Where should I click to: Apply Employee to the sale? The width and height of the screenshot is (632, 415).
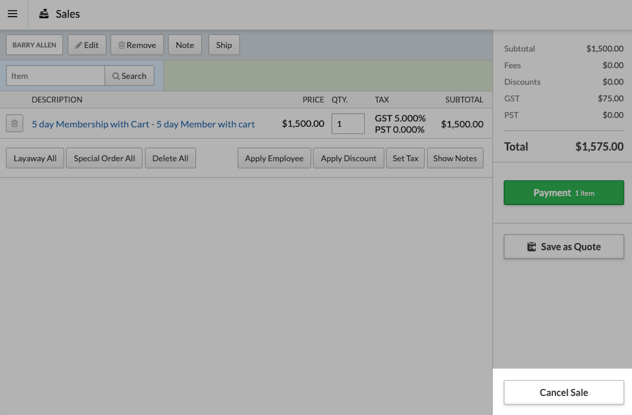pyautogui.click(x=274, y=158)
